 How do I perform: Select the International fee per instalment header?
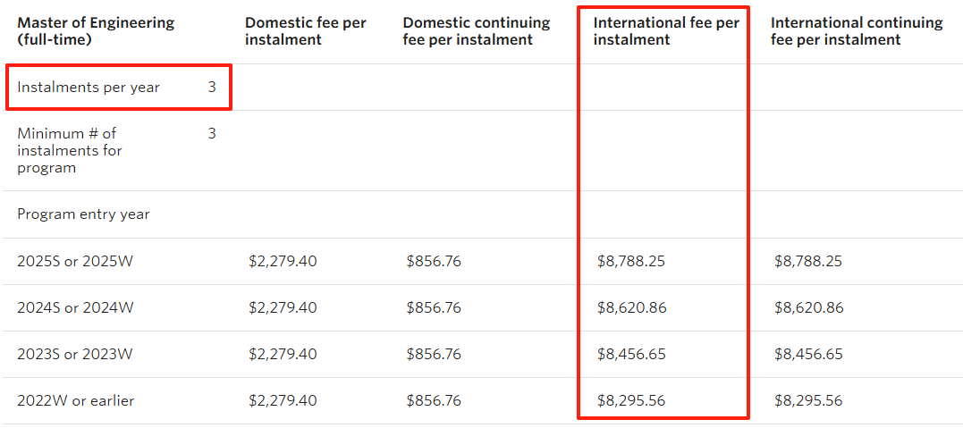coord(666,31)
